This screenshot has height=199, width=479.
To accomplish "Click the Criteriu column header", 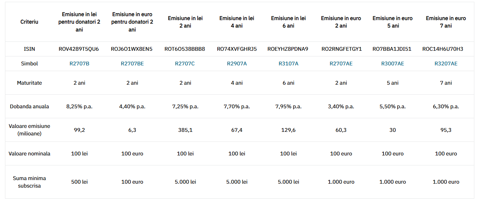I will click(29, 22).
